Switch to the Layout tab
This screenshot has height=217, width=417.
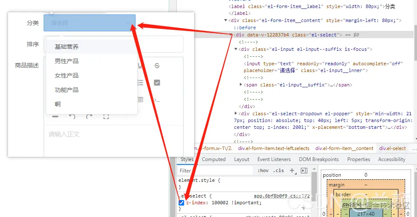click(x=242, y=159)
